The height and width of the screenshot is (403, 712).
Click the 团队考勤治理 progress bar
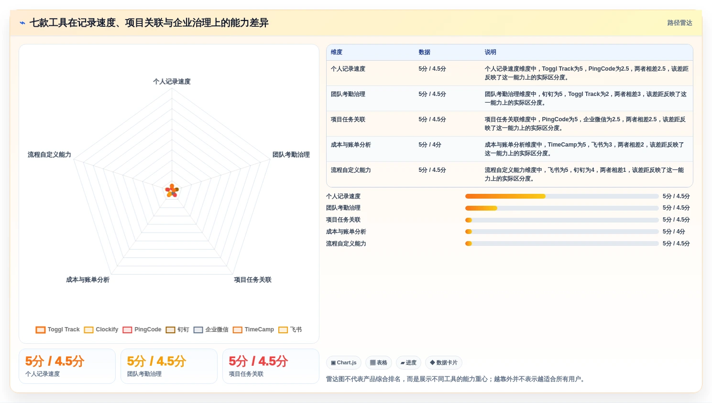click(x=562, y=208)
